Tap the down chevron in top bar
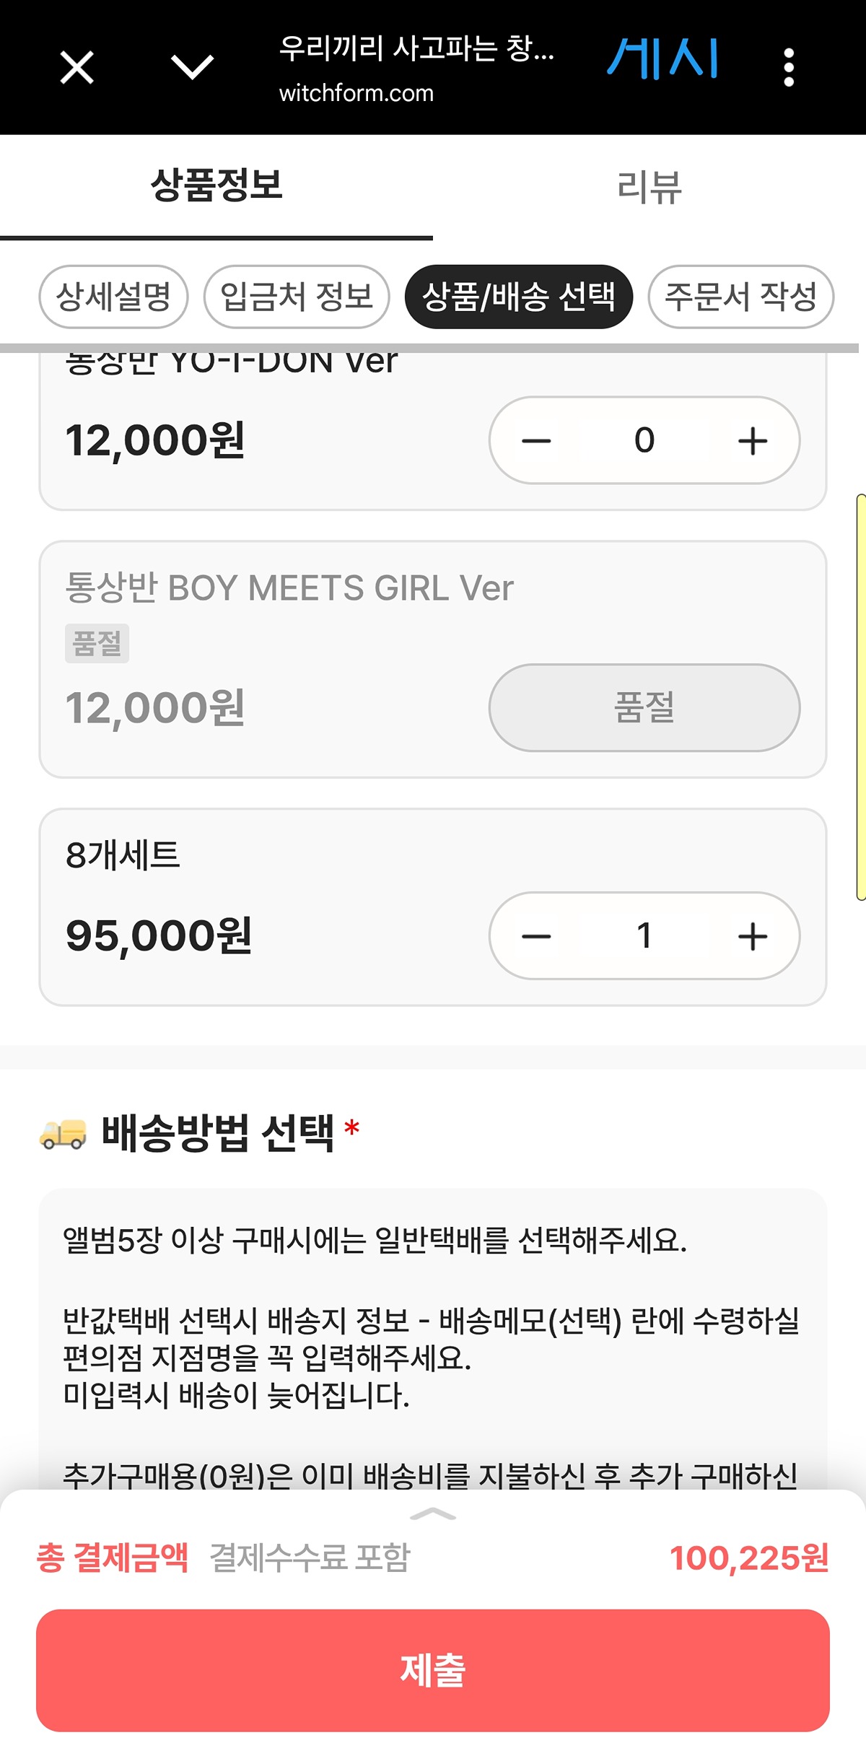This screenshot has height=1756, width=866. [192, 67]
